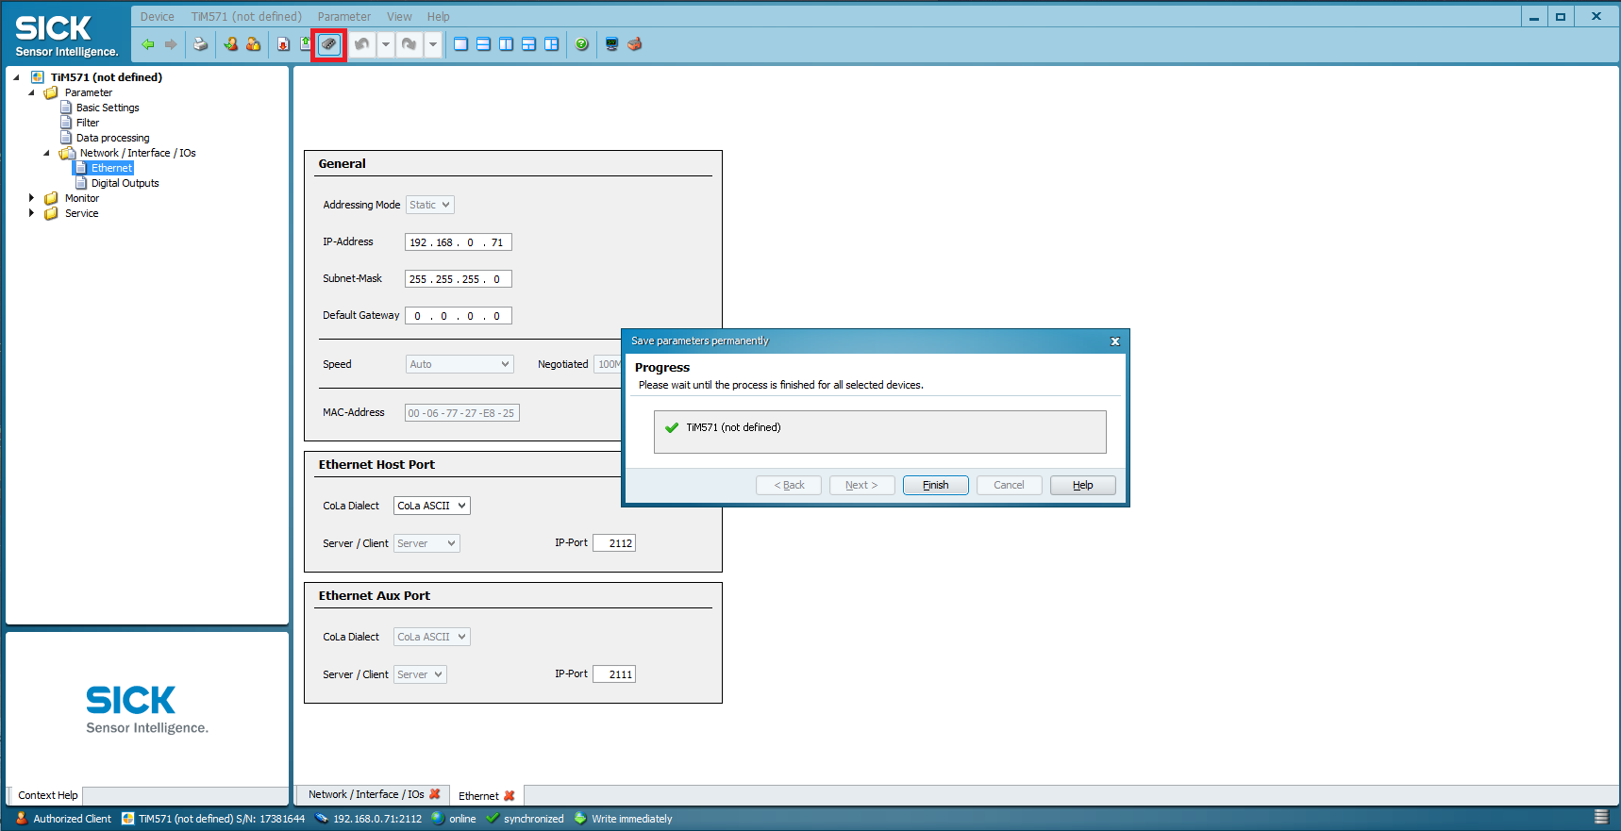The width and height of the screenshot is (1621, 831).
Task: Open the CoLa Dialect dropdown under Host Port
Action: click(431, 506)
